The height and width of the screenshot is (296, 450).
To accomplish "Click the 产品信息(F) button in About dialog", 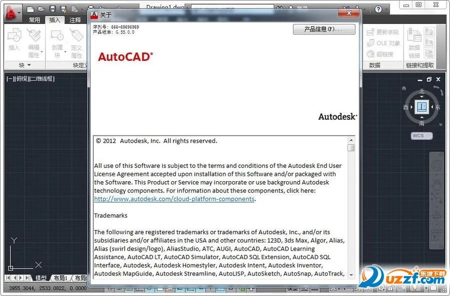I will click(x=324, y=29).
